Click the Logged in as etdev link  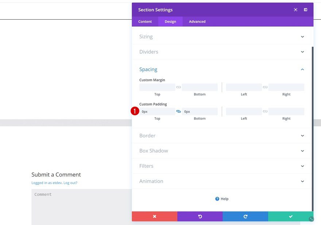tap(47, 183)
